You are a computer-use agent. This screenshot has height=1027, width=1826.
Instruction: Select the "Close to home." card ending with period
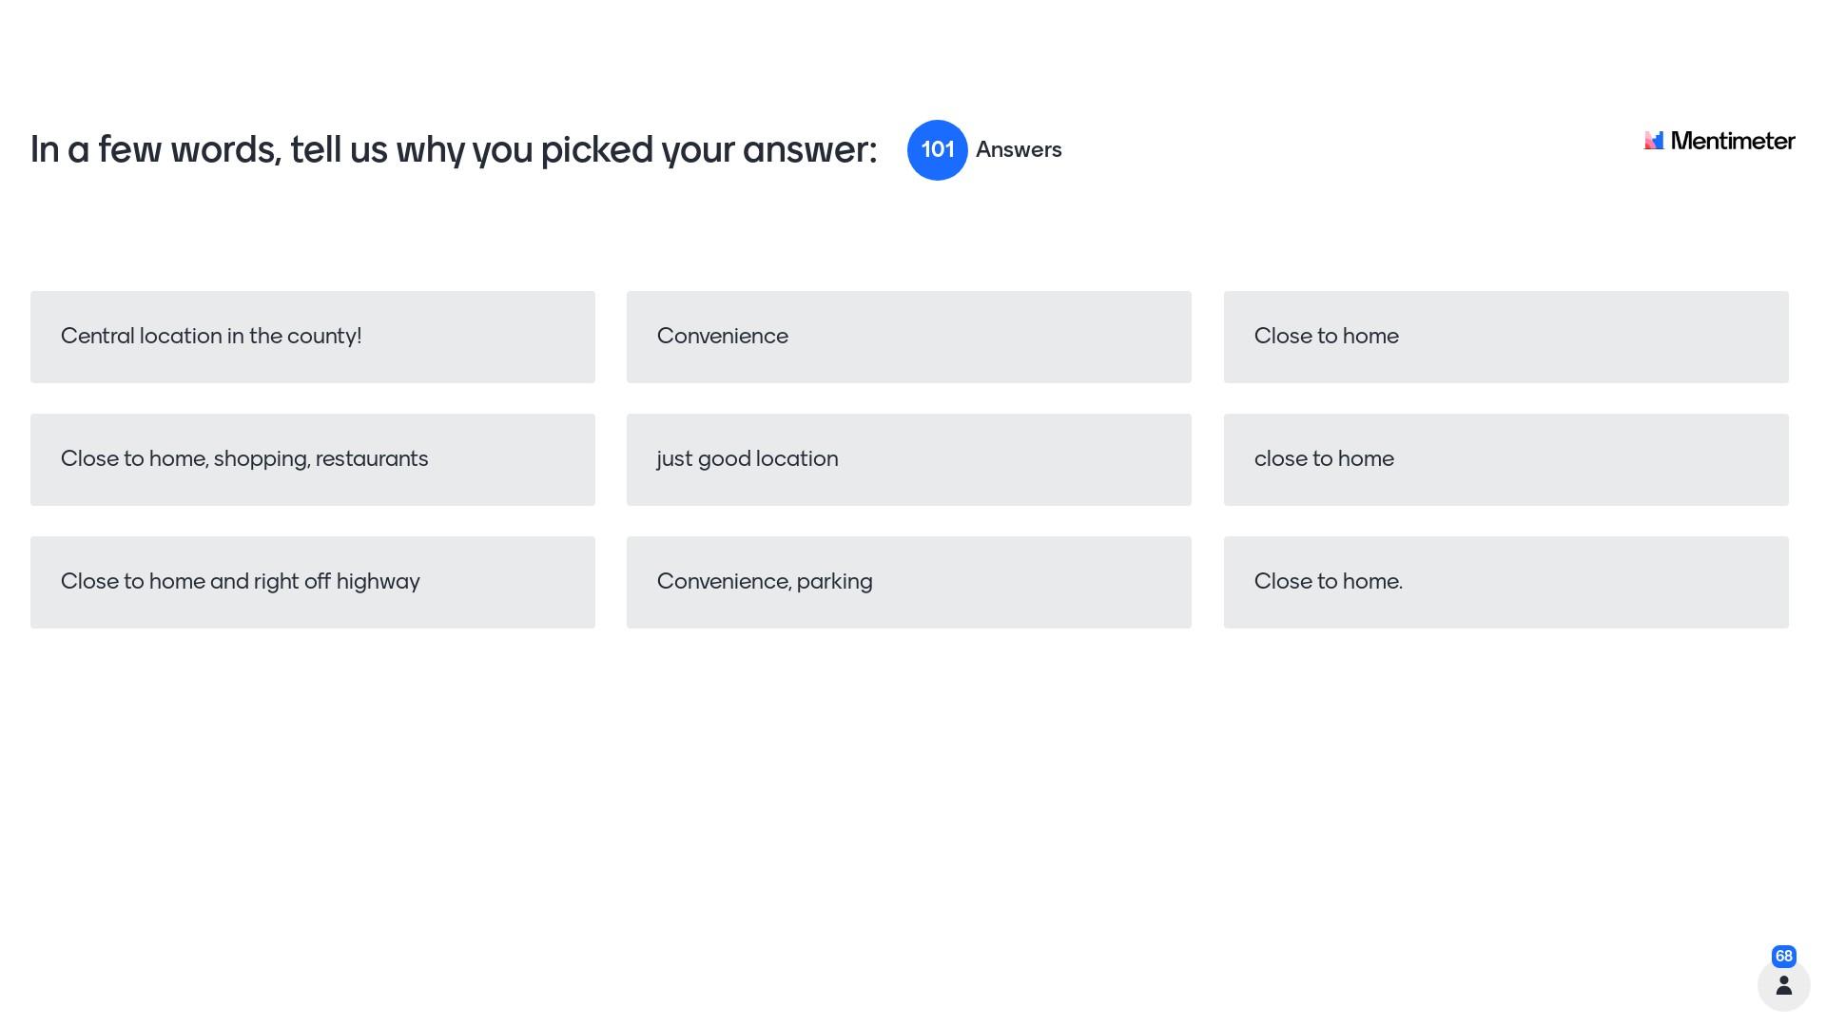pos(1505,582)
